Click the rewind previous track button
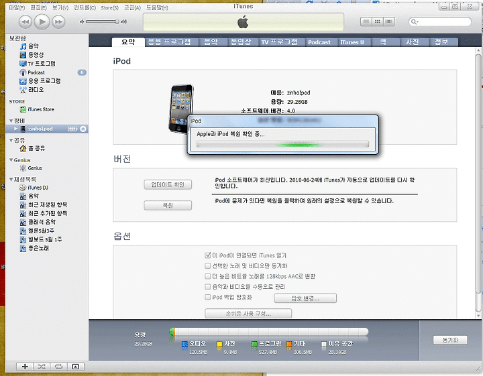 coord(25,22)
